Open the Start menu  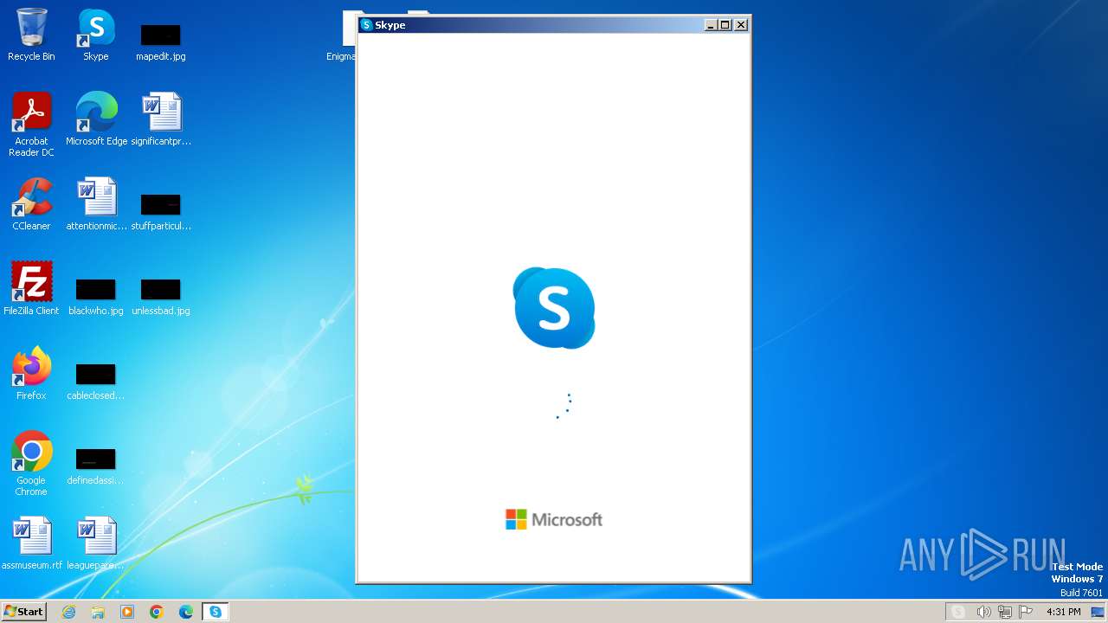(x=23, y=612)
